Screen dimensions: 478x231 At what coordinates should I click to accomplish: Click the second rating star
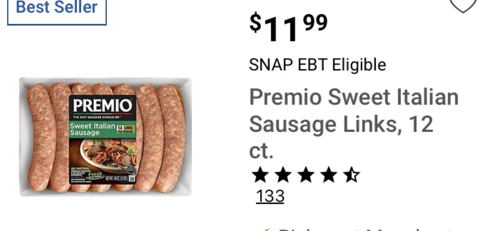[283, 176]
